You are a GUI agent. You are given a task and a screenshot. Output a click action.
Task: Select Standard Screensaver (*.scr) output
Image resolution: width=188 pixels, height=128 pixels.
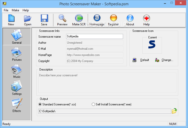pos(57,104)
